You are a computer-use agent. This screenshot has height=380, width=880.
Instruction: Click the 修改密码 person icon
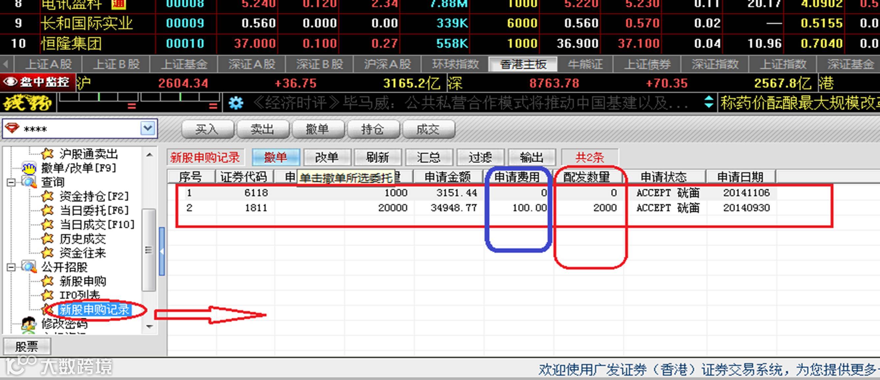[29, 323]
